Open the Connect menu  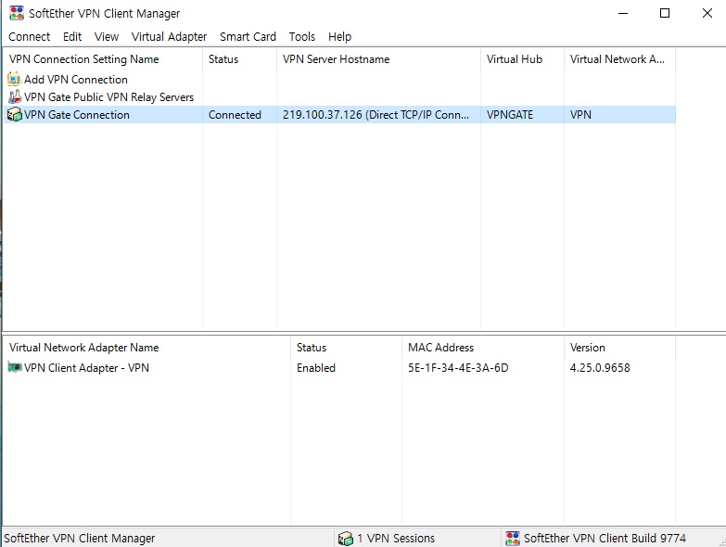[x=29, y=36]
